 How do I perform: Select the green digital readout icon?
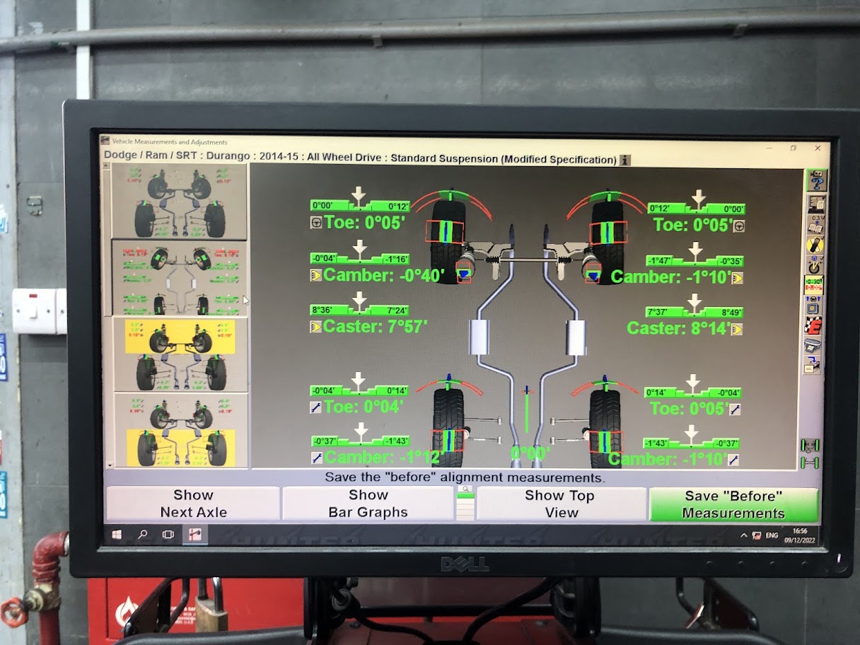[814, 285]
